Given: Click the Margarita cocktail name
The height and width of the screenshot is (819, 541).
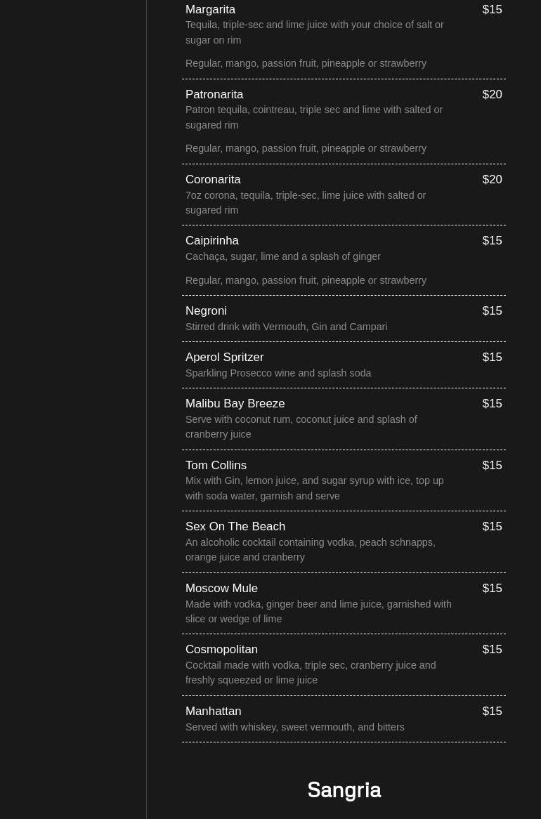Looking at the screenshot, I should (210, 10).
